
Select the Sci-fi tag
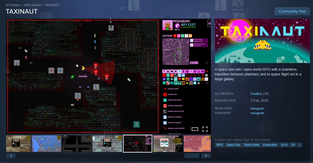point(284,145)
